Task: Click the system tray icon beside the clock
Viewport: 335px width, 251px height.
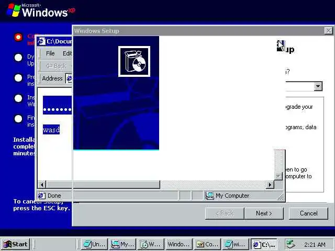Action: [291, 244]
